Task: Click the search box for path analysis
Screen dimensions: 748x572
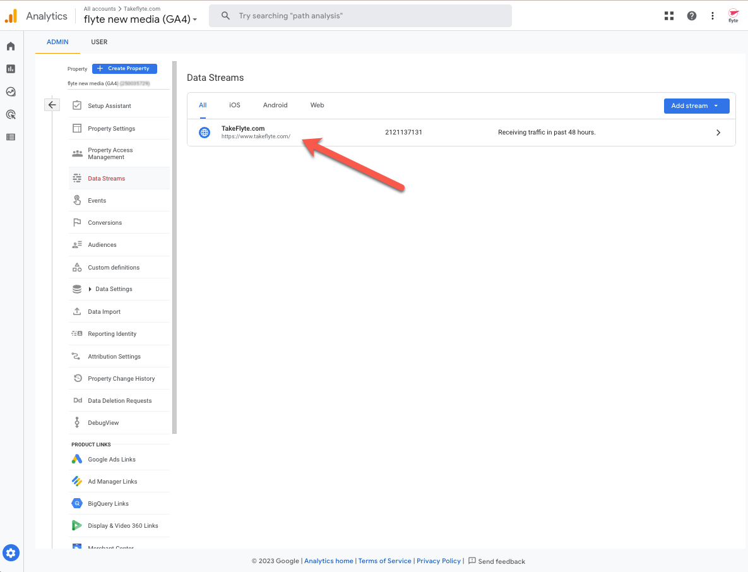Action: click(x=360, y=16)
